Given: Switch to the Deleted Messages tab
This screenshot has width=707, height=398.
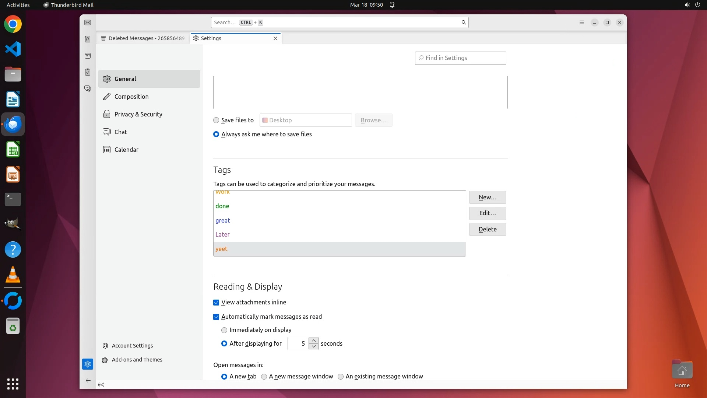Looking at the screenshot, I should pyautogui.click(x=143, y=38).
